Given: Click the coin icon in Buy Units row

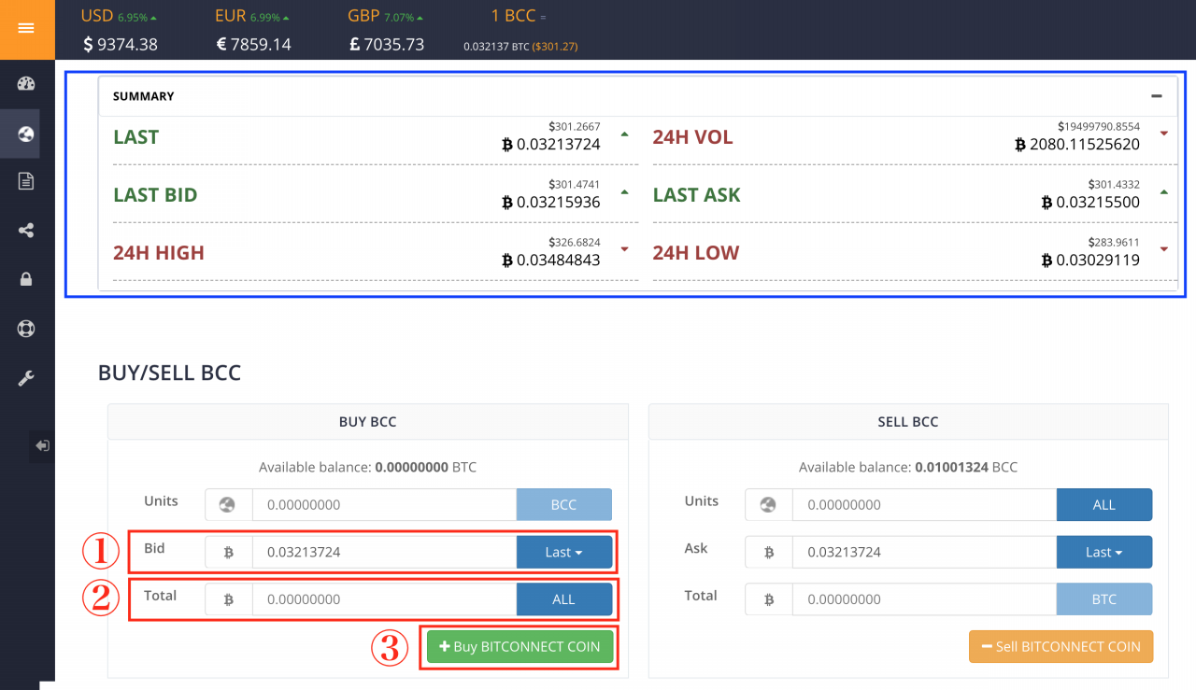Looking at the screenshot, I should tap(229, 504).
